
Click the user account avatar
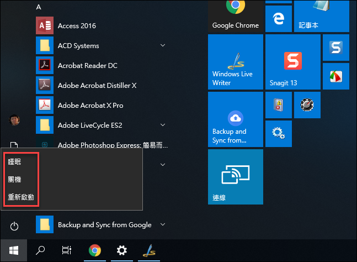(x=14, y=120)
